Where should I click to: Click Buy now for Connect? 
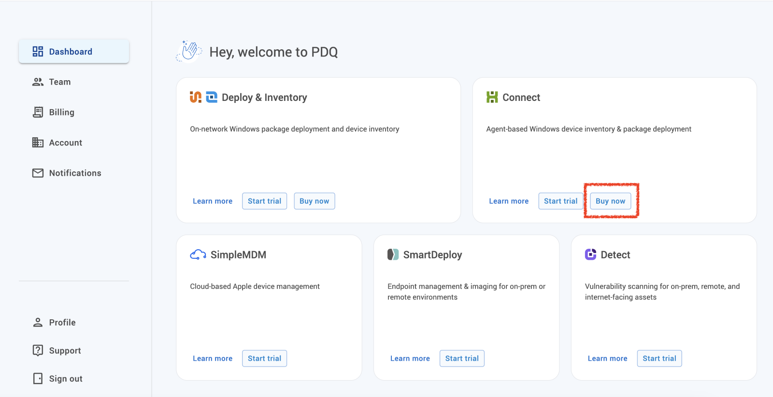610,201
